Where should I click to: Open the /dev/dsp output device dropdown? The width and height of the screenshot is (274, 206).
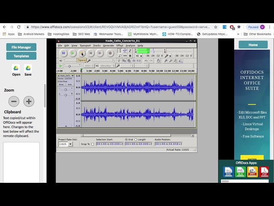[x=107, y=66]
